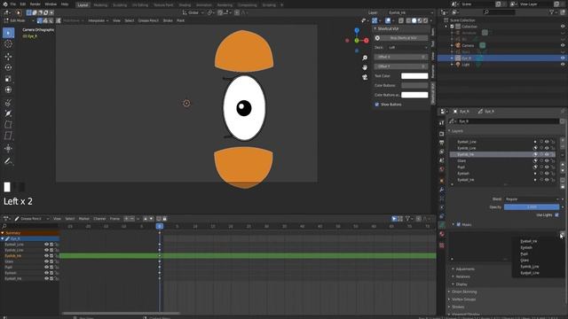
Task: Open the Modifiers wrench properties tab
Action: (442, 189)
